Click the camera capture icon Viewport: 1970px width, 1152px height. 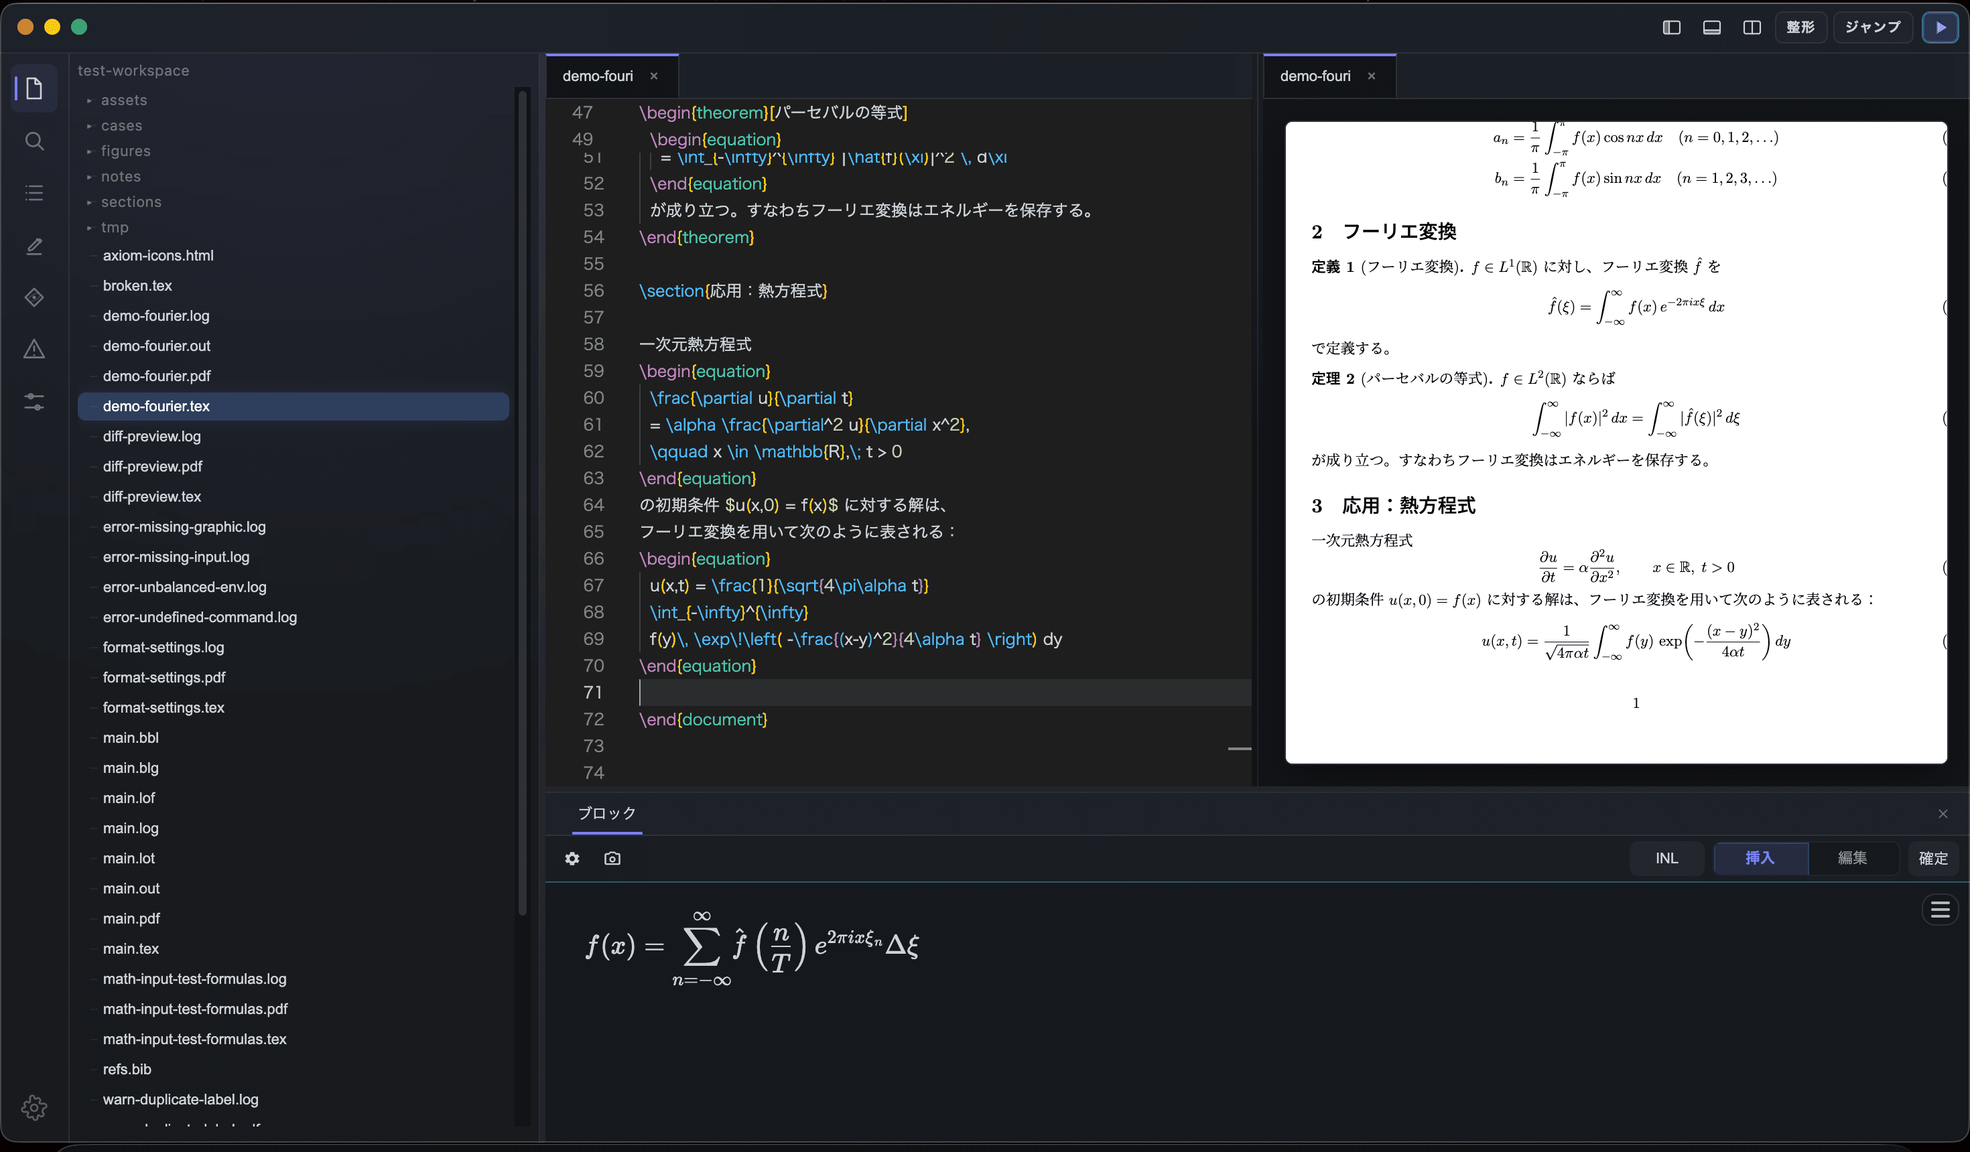[612, 858]
